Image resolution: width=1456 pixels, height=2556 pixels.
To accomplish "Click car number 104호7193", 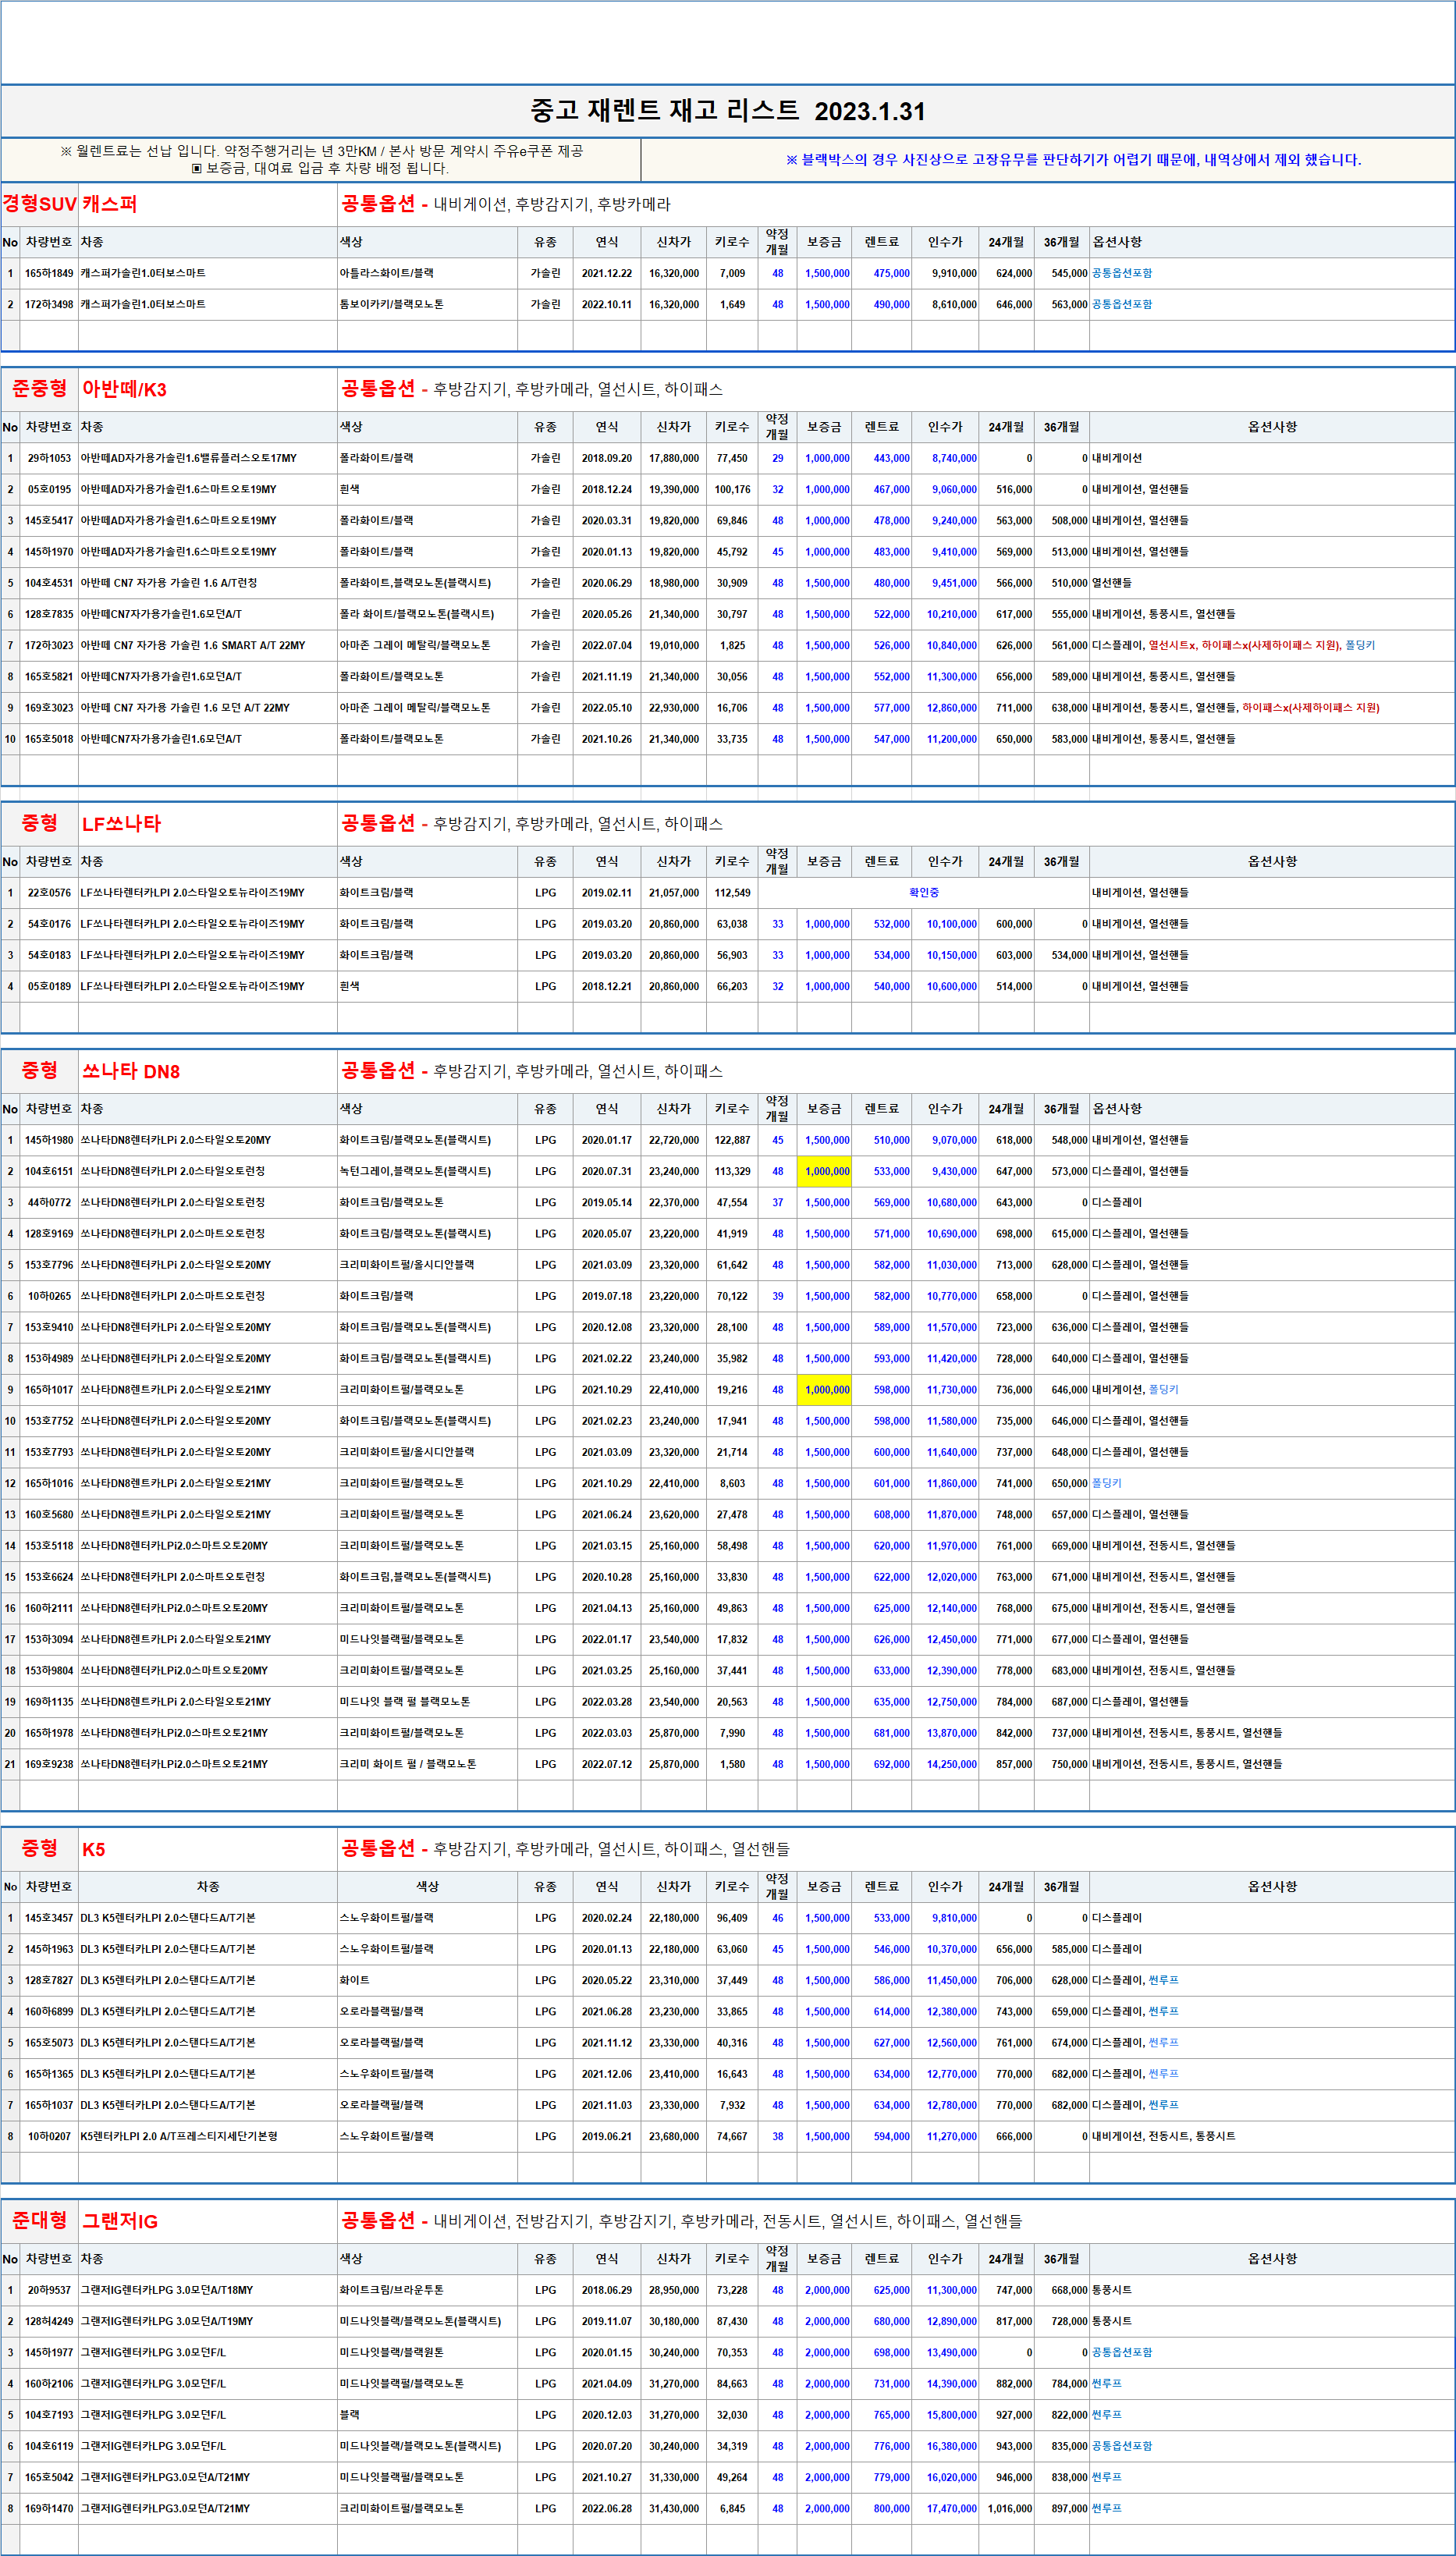I will [x=49, y=2415].
